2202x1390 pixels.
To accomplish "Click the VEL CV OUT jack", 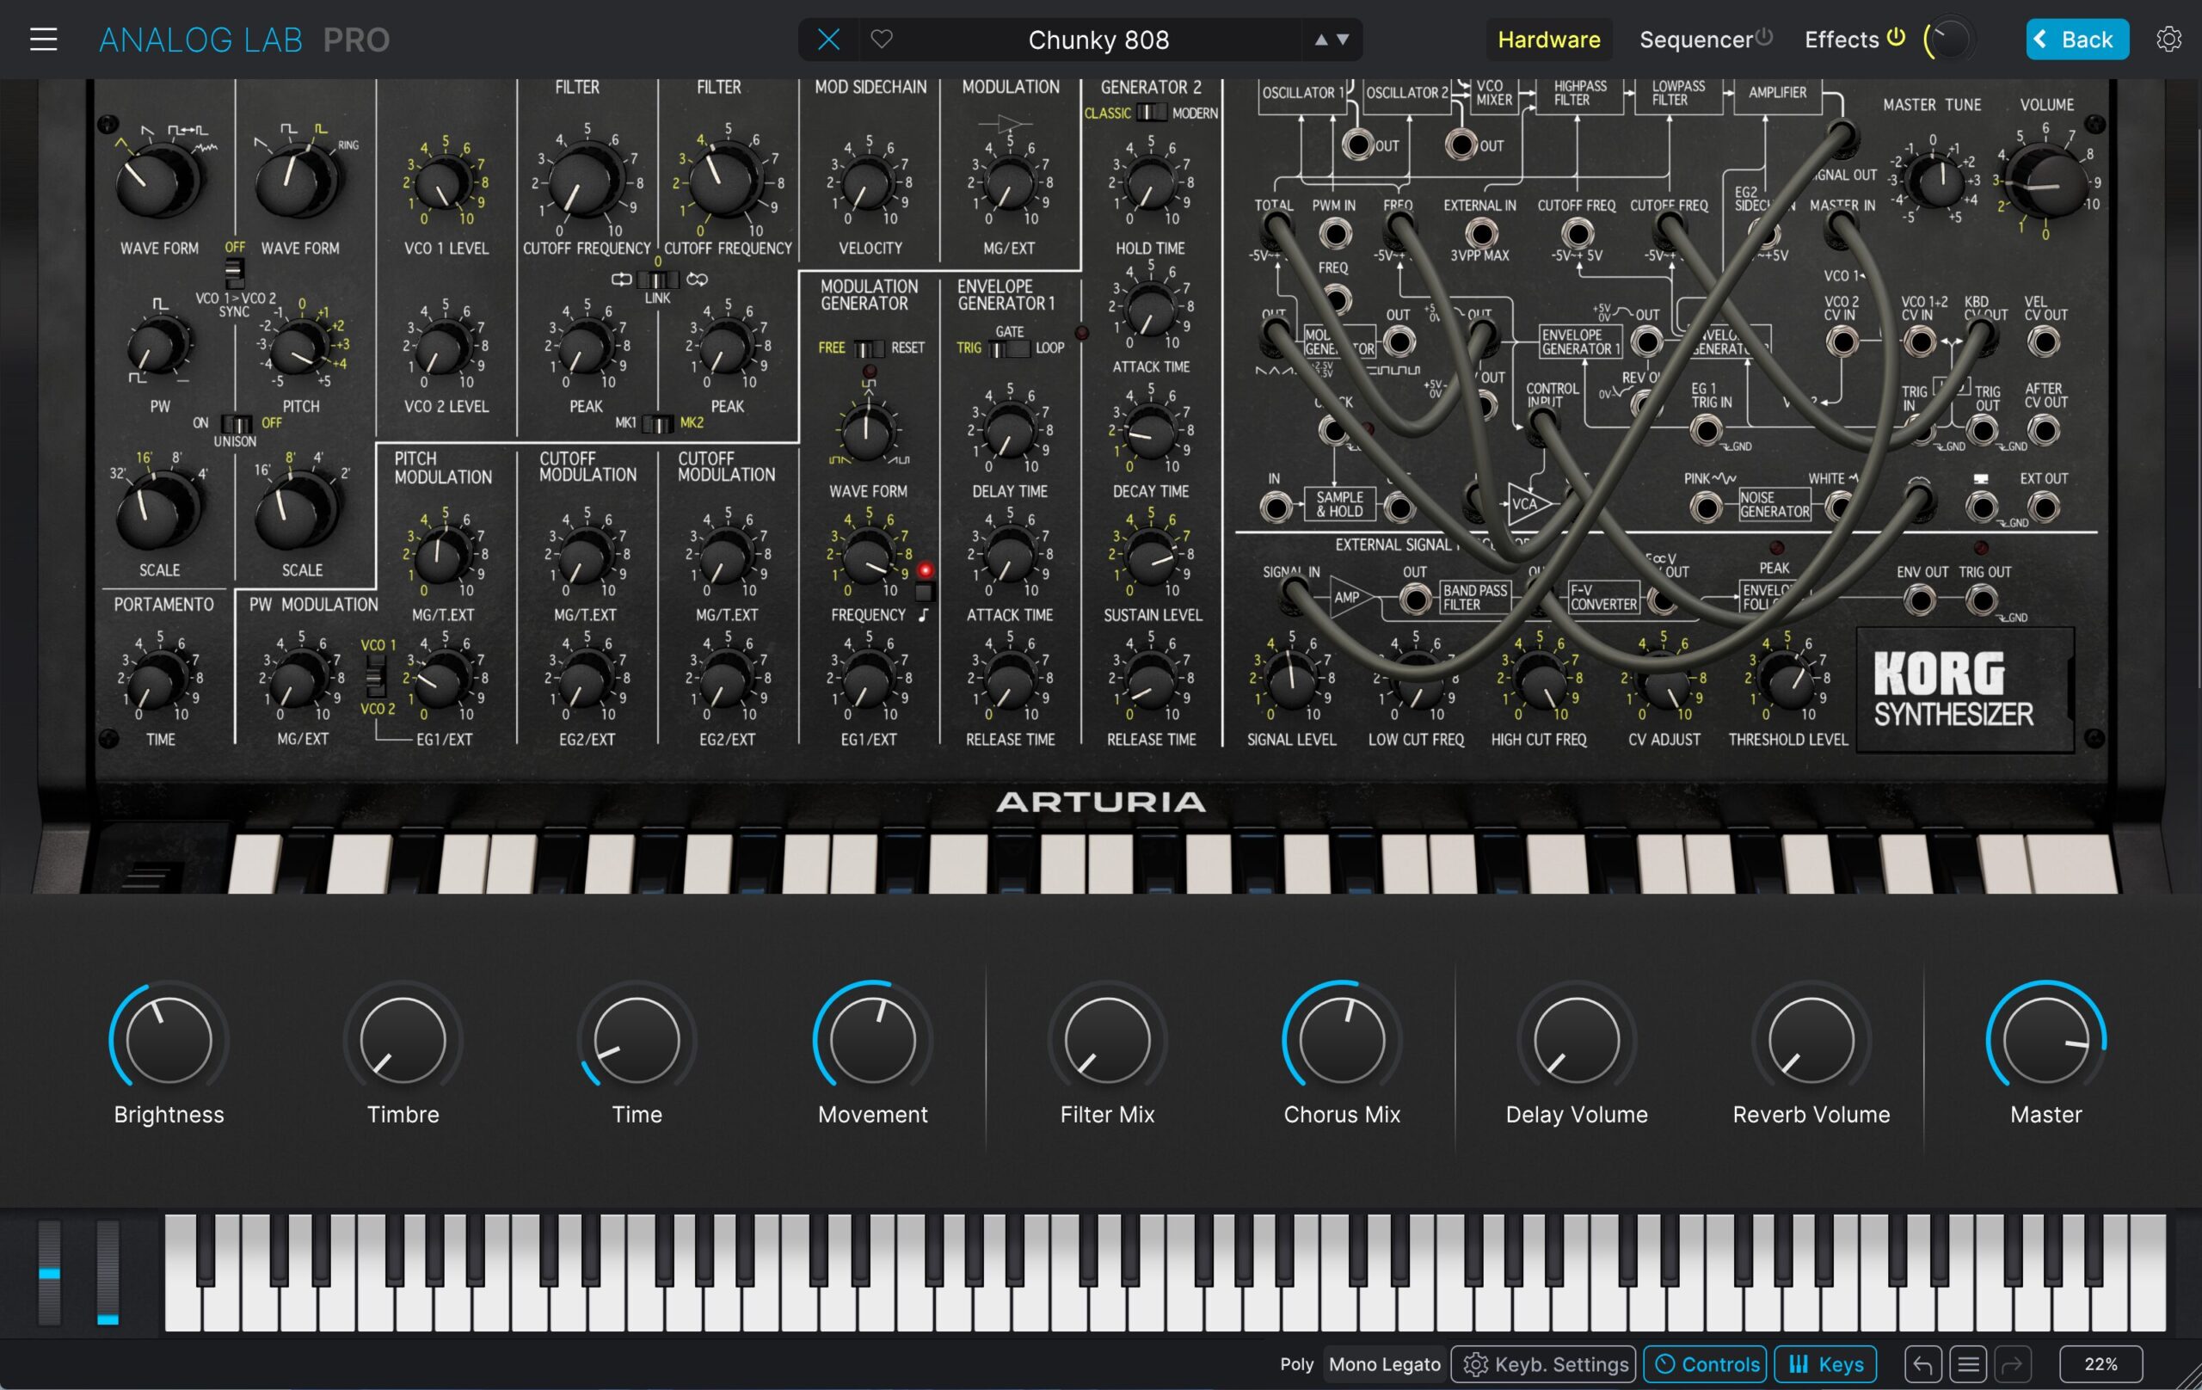I will (x=2045, y=342).
